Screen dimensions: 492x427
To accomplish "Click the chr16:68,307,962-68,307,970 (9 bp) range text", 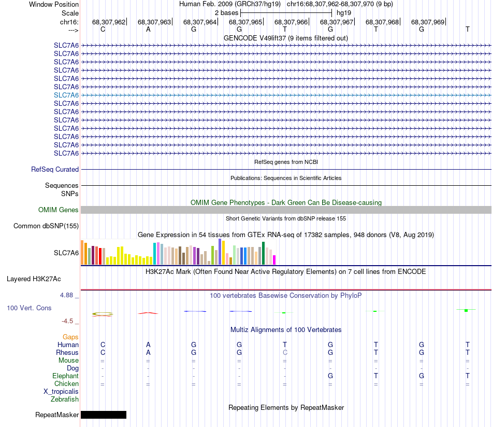I will pos(340,4).
